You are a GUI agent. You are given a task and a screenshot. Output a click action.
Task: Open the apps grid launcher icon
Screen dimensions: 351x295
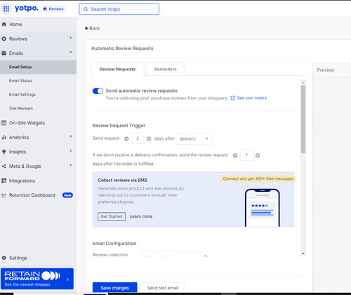[6, 9]
